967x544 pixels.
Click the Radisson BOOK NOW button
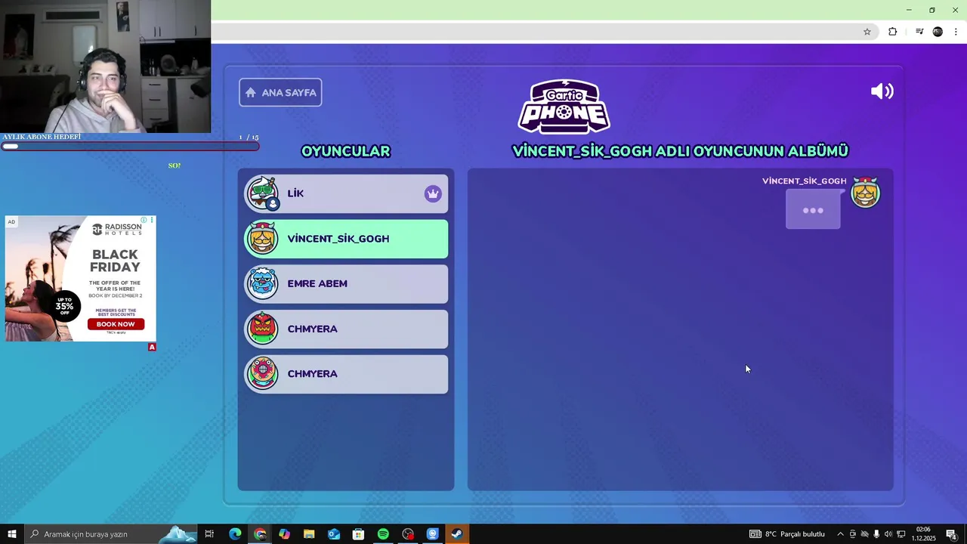(116, 324)
